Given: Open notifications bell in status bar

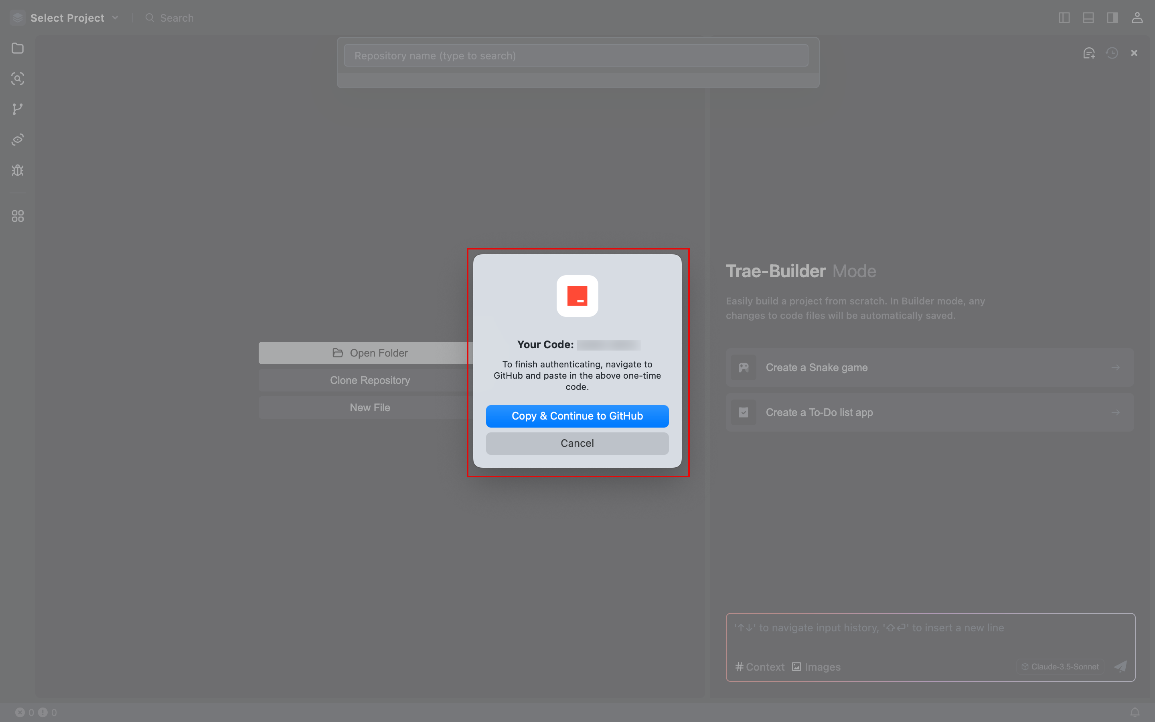Looking at the screenshot, I should (x=1135, y=712).
